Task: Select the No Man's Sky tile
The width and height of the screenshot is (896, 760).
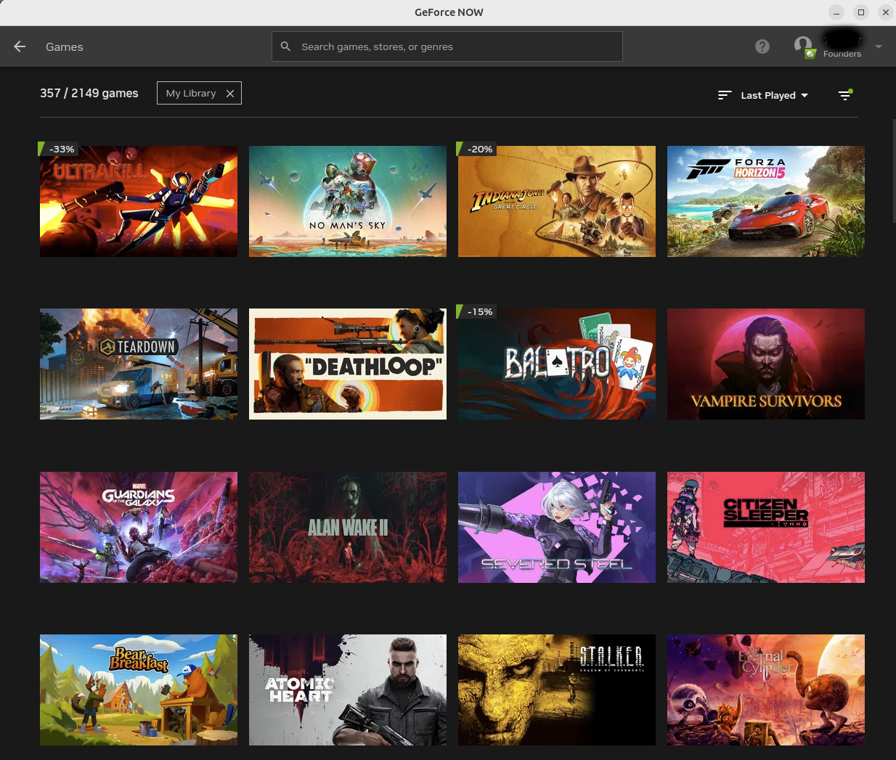Action: click(x=348, y=201)
